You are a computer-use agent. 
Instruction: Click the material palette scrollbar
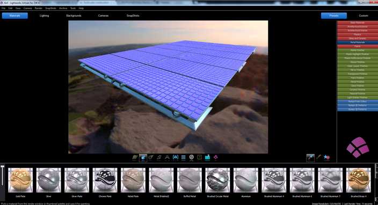pyautogui.click(x=376, y=182)
